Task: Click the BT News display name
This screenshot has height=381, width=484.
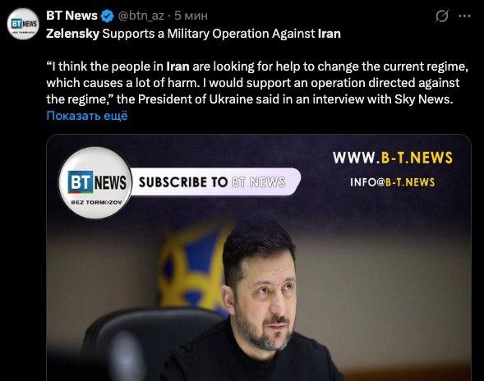Action: [71, 16]
